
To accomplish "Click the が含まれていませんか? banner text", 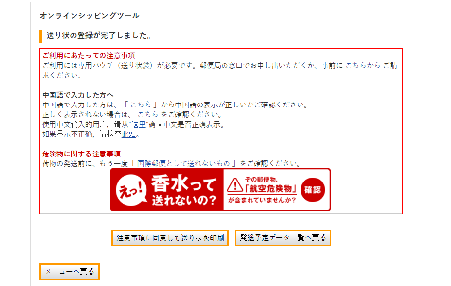I will 262,200.
